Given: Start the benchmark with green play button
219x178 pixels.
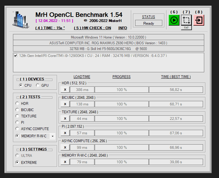Looking at the screenshot, I should 174,20.
